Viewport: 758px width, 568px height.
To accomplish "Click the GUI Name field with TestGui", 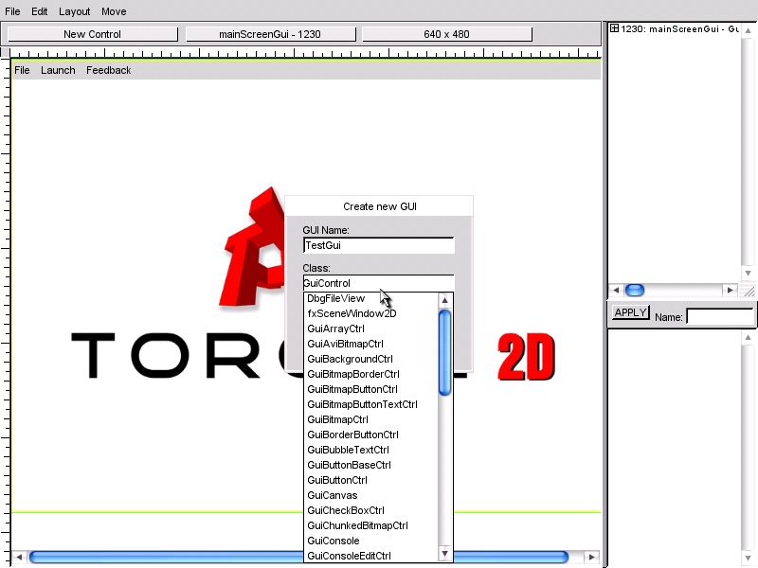I will pos(379,245).
